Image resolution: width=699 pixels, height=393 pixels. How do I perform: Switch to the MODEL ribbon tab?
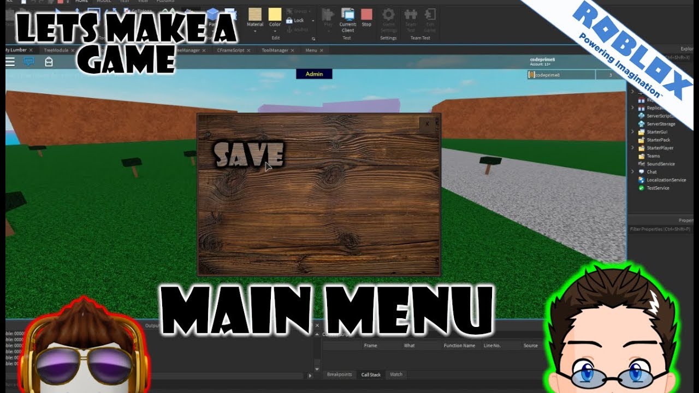104,2
